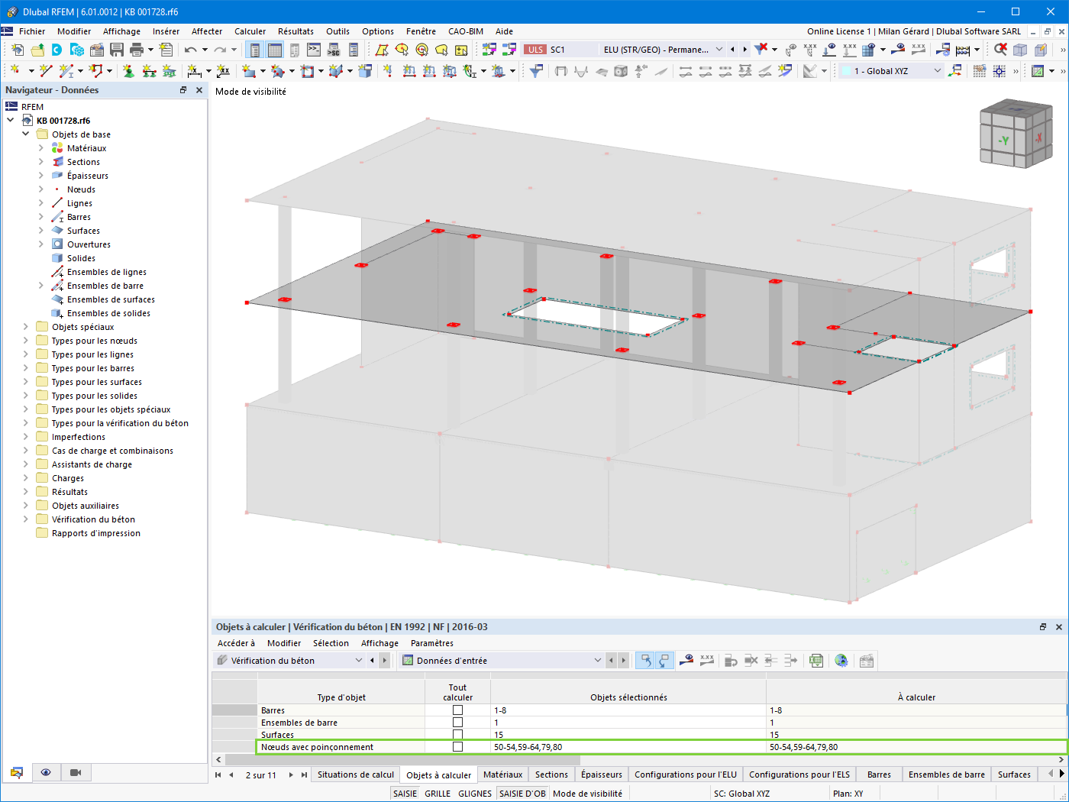Screen dimensions: 1069x802
Task: Select the 'Rapports d'impression' tree item
Action: [x=96, y=533]
